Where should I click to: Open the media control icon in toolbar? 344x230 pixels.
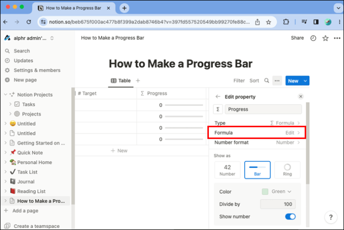point(304,22)
